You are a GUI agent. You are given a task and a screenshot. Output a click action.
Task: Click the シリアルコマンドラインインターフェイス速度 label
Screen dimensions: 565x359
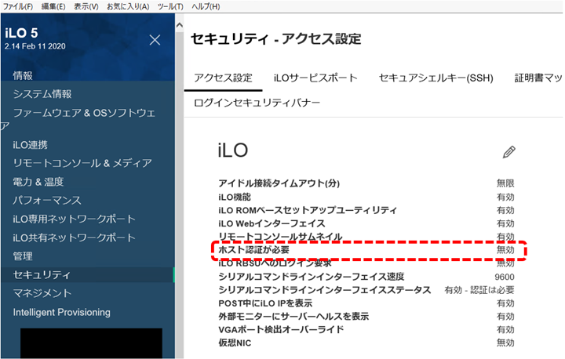click(312, 277)
